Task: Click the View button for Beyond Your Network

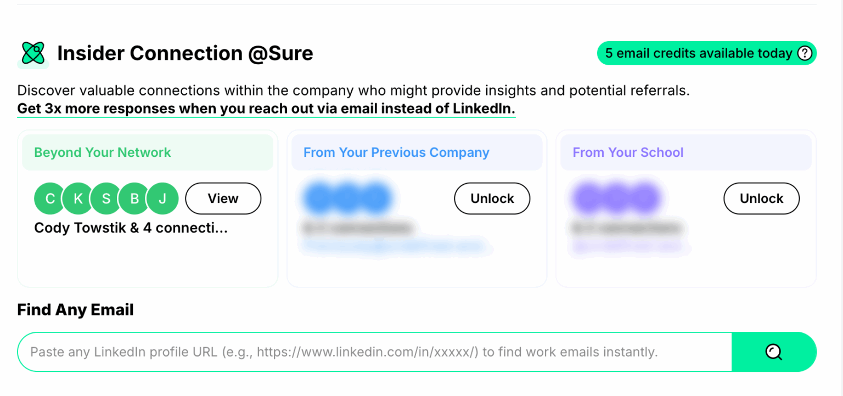Action: (223, 199)
